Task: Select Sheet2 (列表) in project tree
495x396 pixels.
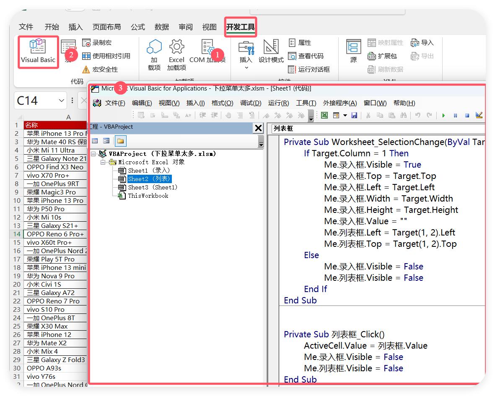Action: [149, 179]
